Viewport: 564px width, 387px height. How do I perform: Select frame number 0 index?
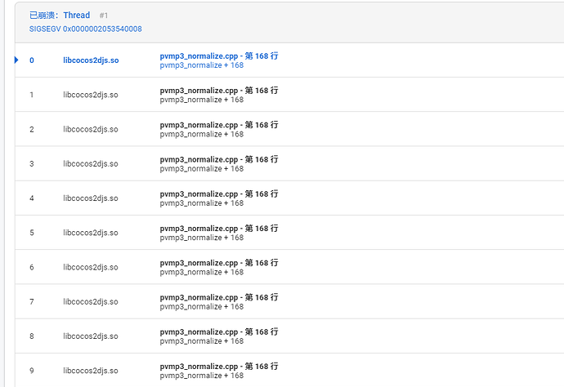point(32,60)
